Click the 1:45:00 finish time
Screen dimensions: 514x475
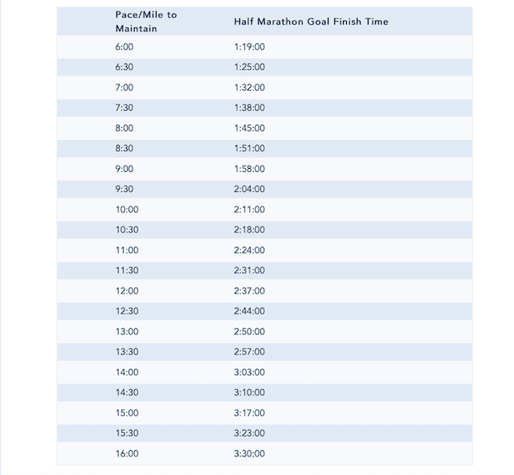pyautogui.click(x=250, y=129)
